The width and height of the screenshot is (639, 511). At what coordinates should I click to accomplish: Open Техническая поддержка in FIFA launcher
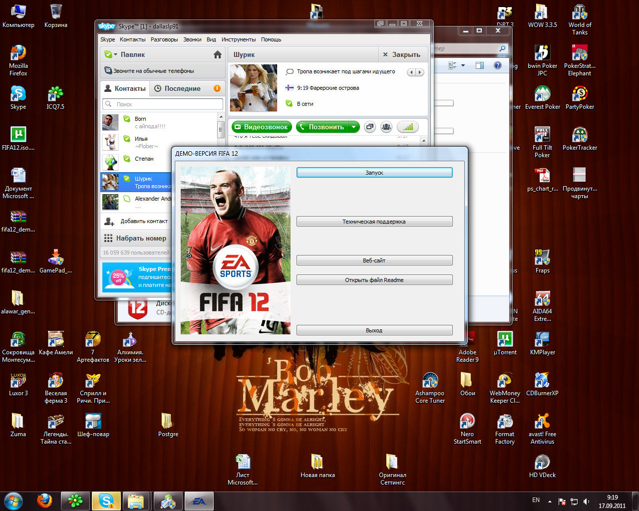374,222
